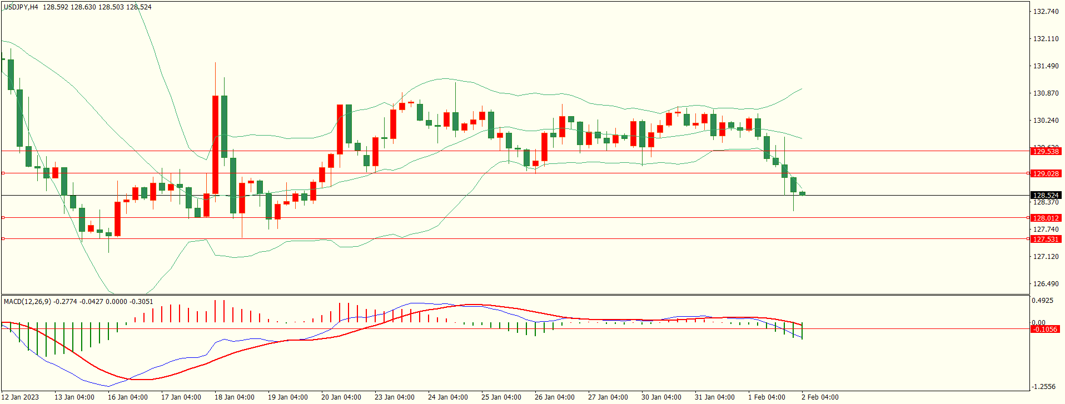The width and height of the screenshot is (1065, 404).
Task: Click the 126.490 price scale label
Action: (1045, 283)
